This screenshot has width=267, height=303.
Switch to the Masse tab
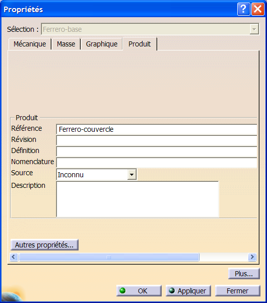click(x=66, y=44)
